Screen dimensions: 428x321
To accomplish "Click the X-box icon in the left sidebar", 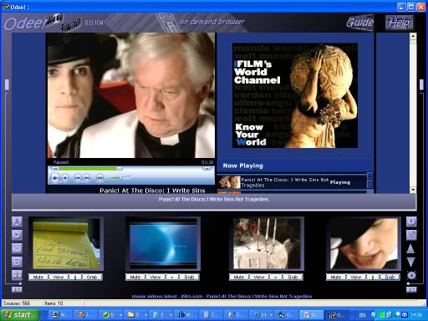I will (x=17, y=248).
